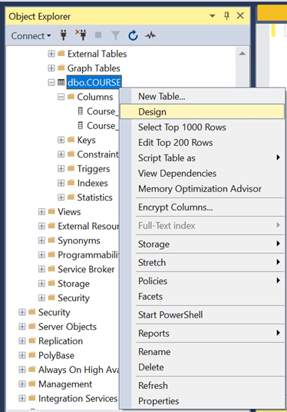The image size is (287, 412).
Task: Click the Views folder icon
Action: tap(51, 211)
